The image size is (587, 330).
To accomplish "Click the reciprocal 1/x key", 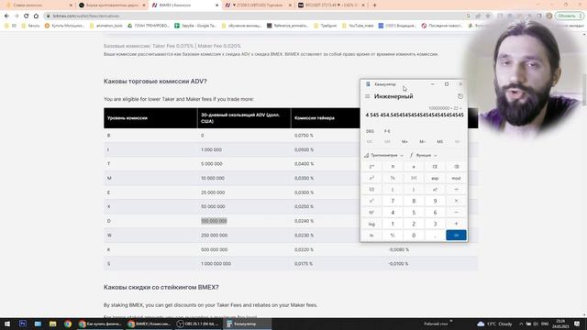I will (393, 178).
